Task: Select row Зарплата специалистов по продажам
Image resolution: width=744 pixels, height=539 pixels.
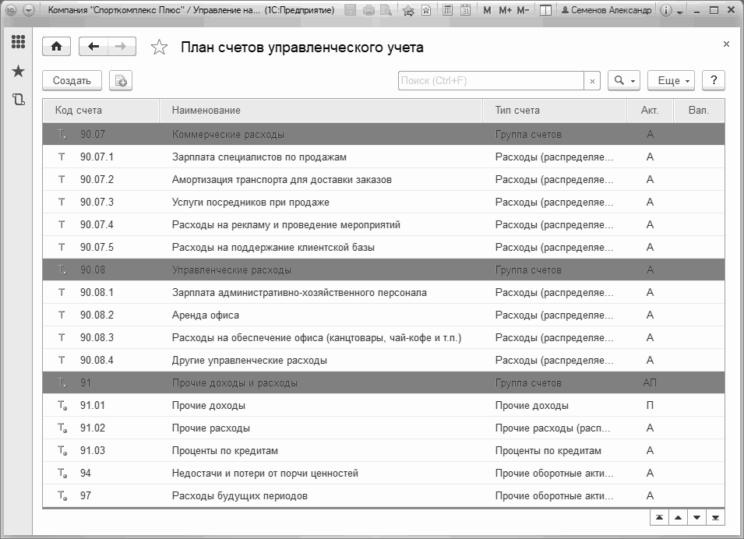Action: [383, 157]
